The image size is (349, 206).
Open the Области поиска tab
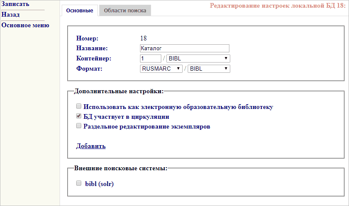pyautogui.click(x=125, y=11)
